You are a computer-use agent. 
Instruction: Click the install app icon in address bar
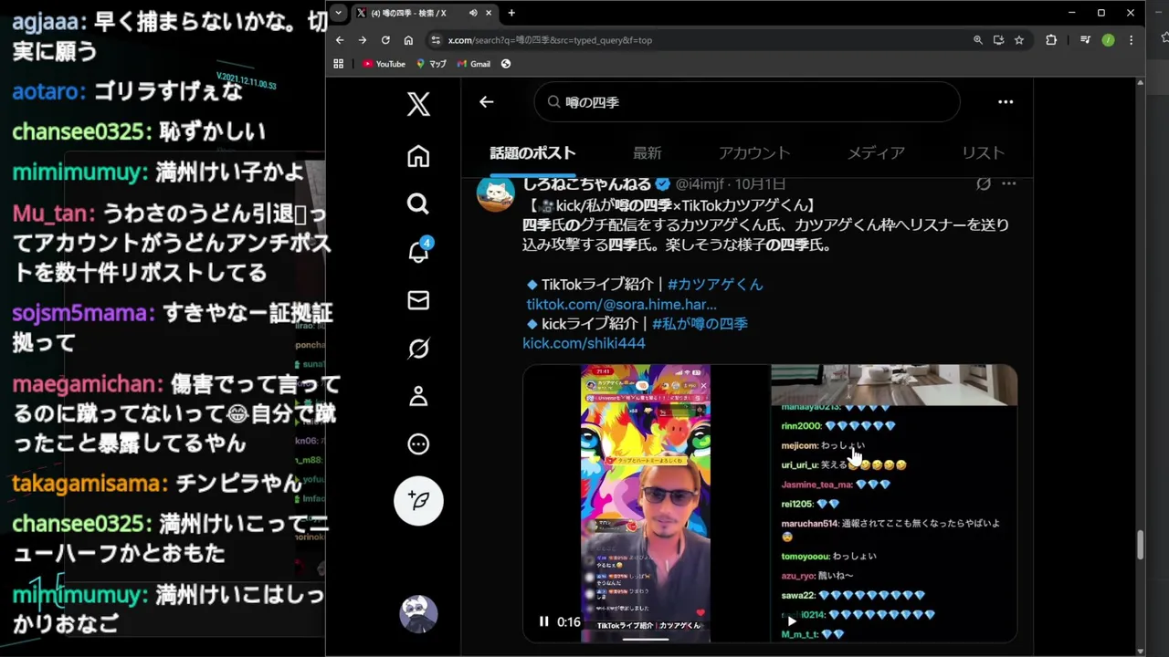point(998,40)
